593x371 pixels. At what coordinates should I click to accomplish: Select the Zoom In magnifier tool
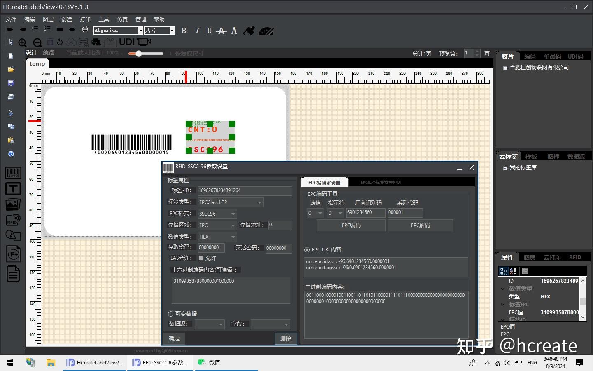(23, 42)
